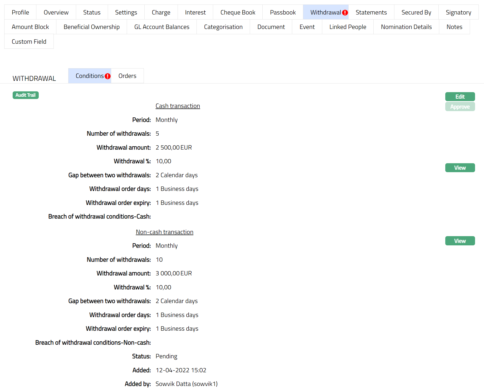Screen dimensions: 484x392
Task: Open the GL Account Balances tab
Action: pos(162,27)
